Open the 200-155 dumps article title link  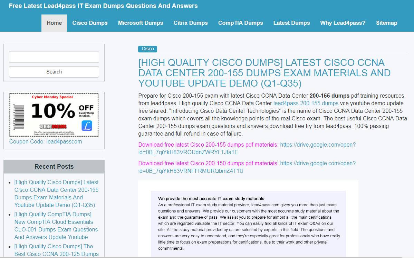[264, 73]
